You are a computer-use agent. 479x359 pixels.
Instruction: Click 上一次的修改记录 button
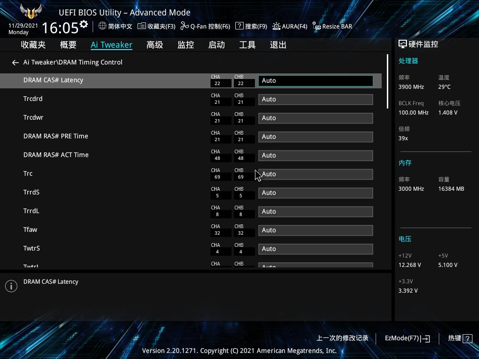pyautogui.click(x=342, y=338)
